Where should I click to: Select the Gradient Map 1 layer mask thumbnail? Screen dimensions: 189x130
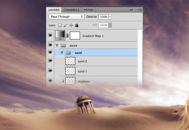pyautogui.click(x=75, y=36)
